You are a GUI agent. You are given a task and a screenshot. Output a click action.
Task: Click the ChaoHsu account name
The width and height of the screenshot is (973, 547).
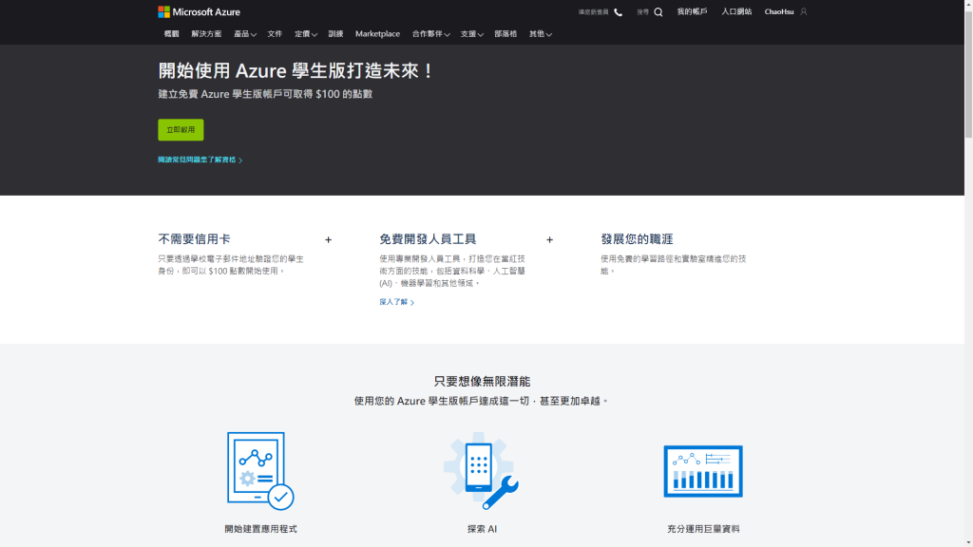point(779,11)
